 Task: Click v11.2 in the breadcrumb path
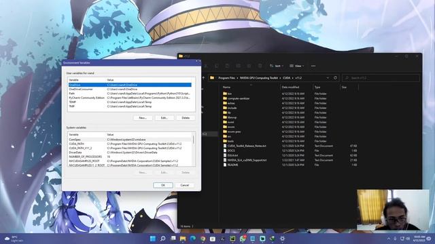[298, 78]
